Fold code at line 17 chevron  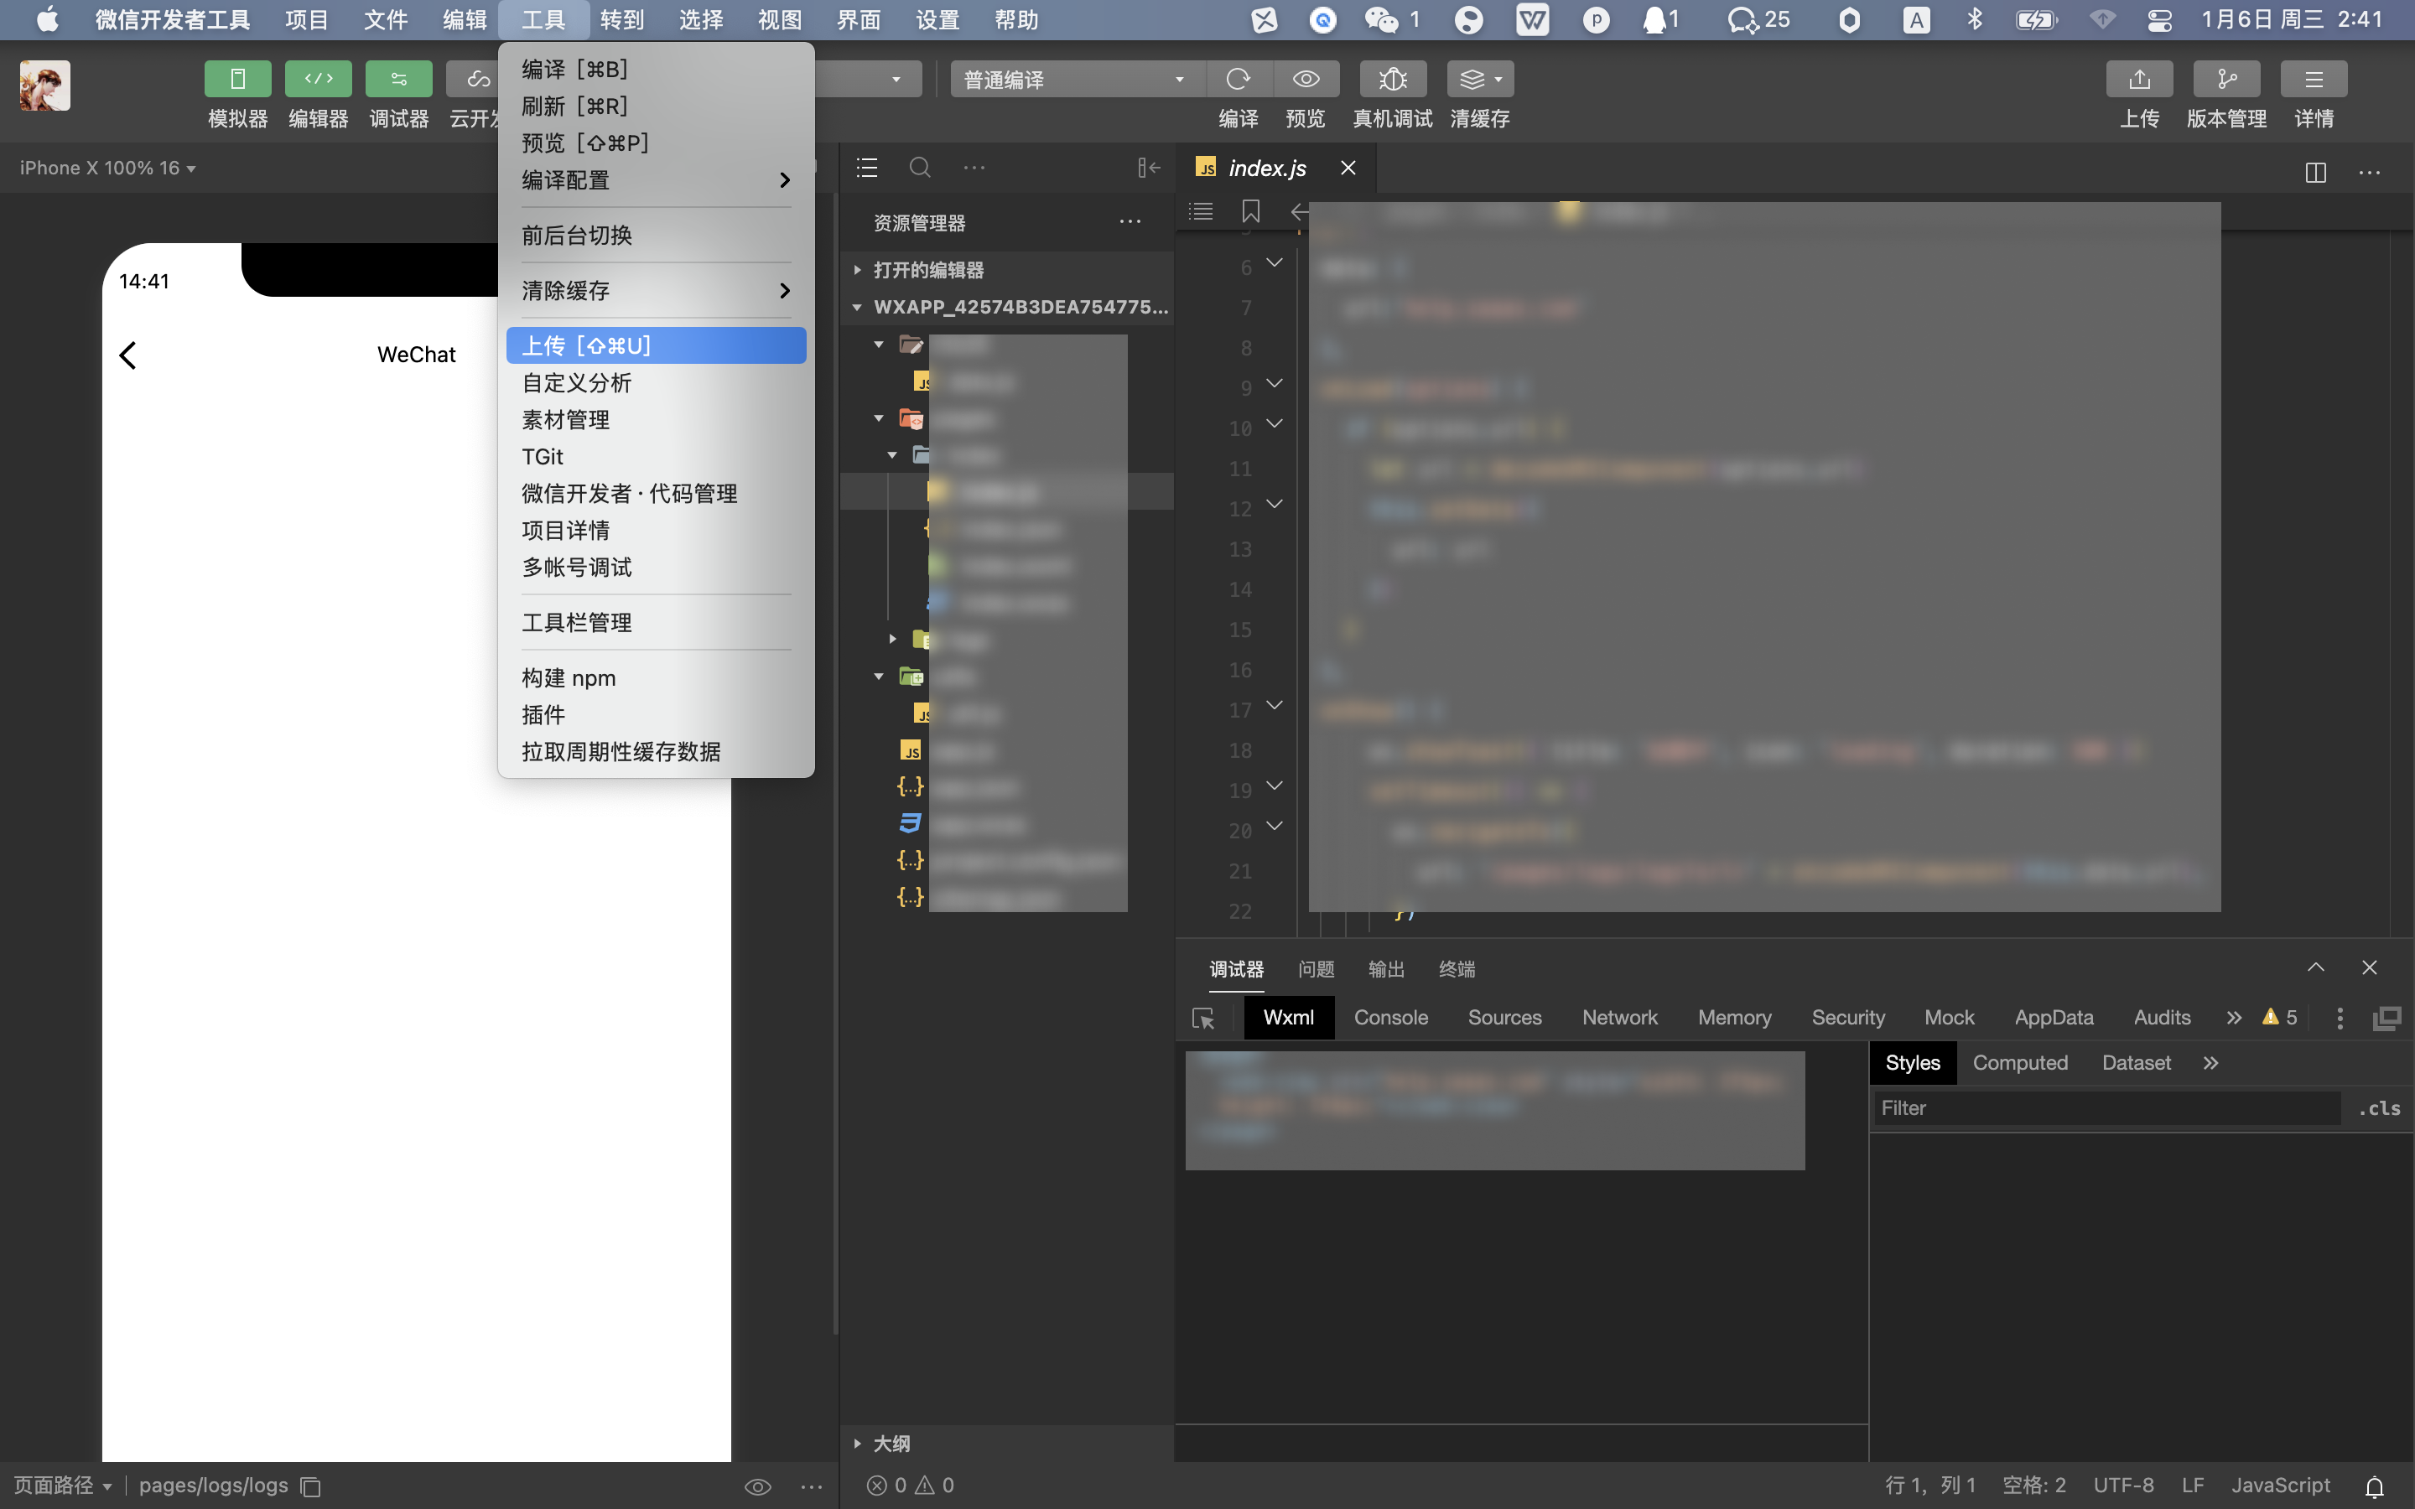(x=1275, y=706)
